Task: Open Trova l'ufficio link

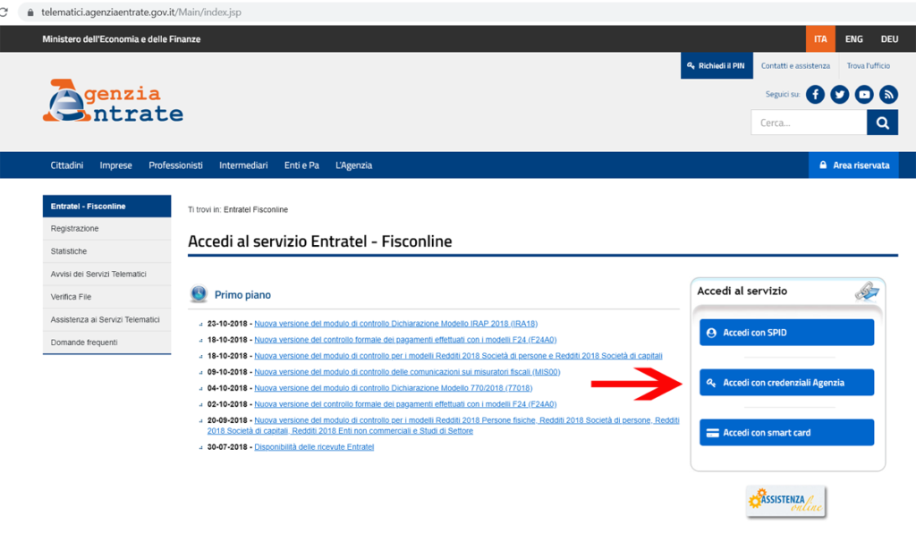Action: point(868,66)
